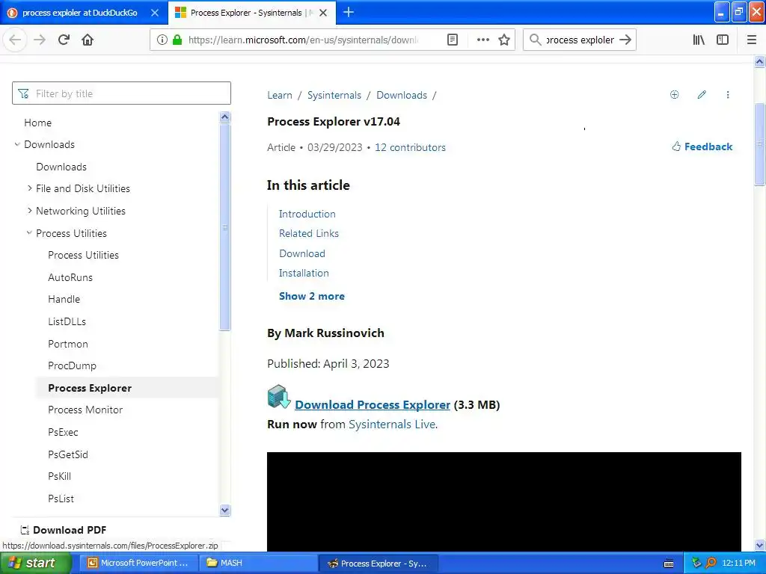Jump to Related Links section
Viewport: 766px width, 574px height.
click(309, 233)
